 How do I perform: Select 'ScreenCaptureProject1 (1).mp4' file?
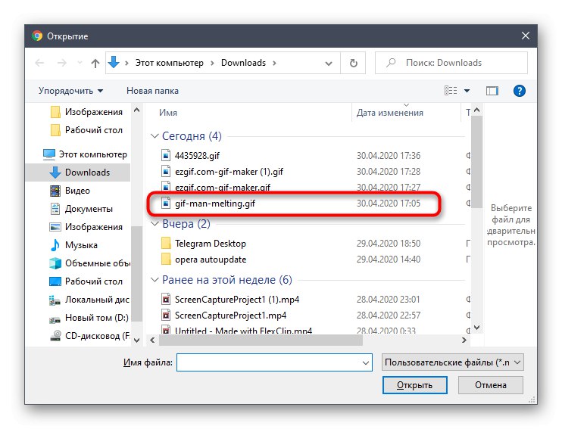pyautogui.click(x=237, y=300)
